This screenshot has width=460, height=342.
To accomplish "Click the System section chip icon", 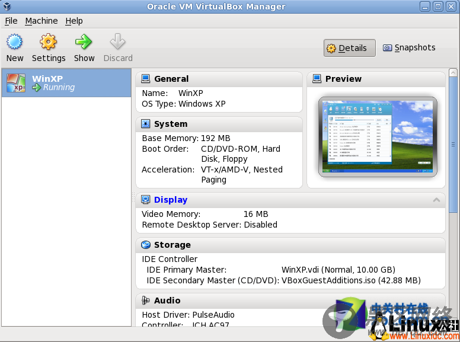I will tap(145, 124).
